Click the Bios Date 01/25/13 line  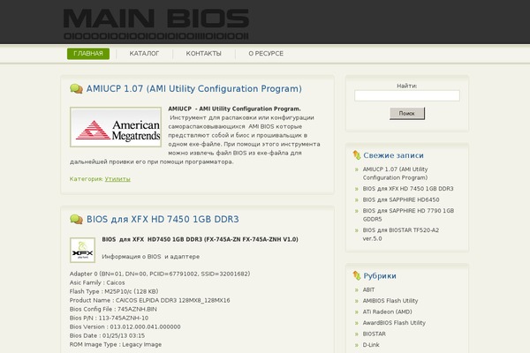click(x=107, y=335)
